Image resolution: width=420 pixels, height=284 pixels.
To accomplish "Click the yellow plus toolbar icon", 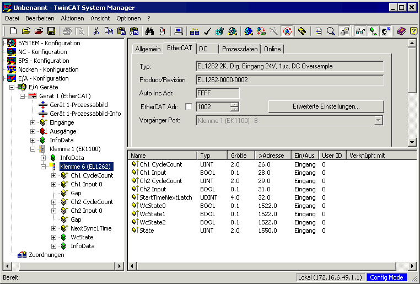I will tap(302, 31).
